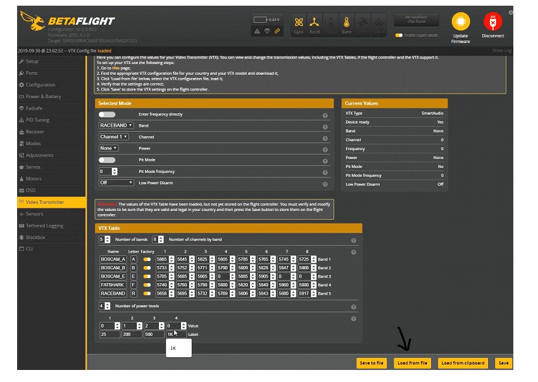Click the Save button
The image size is (538, 382).
[x=503, y=363]
